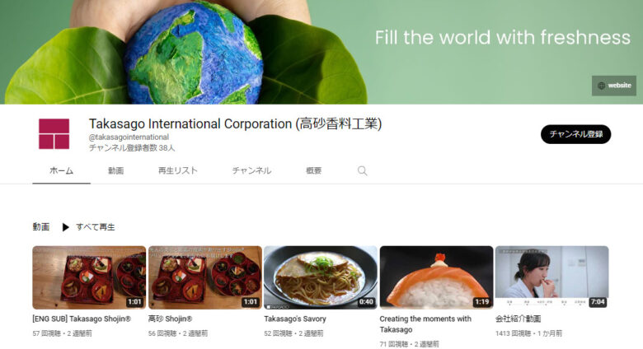This screenshot has height=349, width=643.
Task: Open the 概要 tab
Action: coord(314,171)
